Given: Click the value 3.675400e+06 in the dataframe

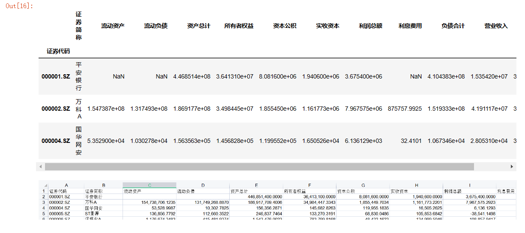Looking at the screenshot, I should coord(363,76).
